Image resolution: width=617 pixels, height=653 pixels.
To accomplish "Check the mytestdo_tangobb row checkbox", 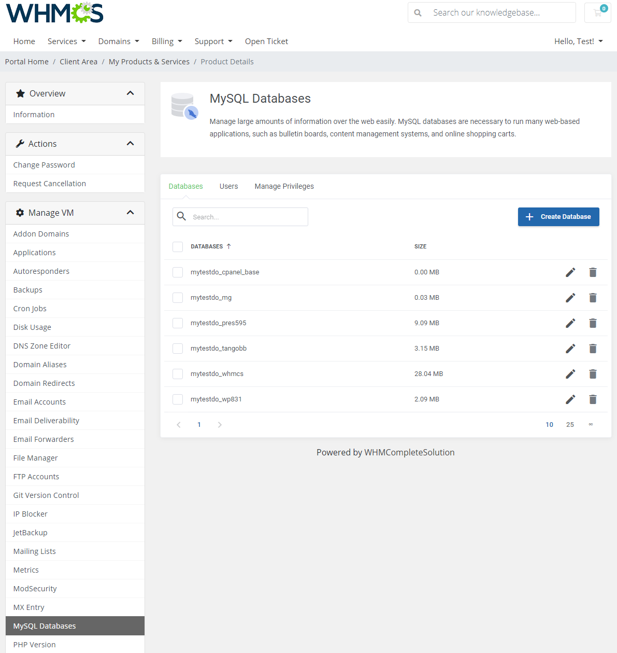I will 178,348.
